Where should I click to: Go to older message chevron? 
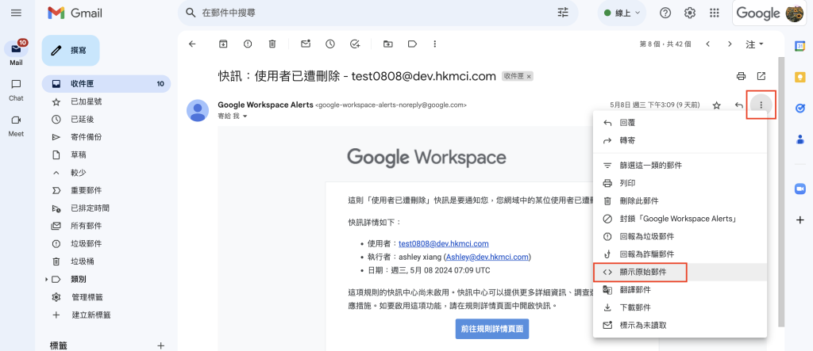730,44
